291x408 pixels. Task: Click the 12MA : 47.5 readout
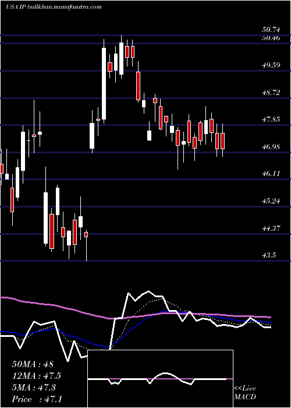click(x=37, y=376)
